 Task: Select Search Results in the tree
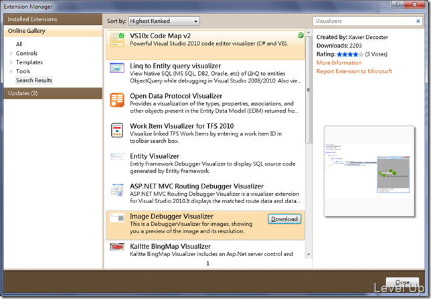[x=34, y=80]
